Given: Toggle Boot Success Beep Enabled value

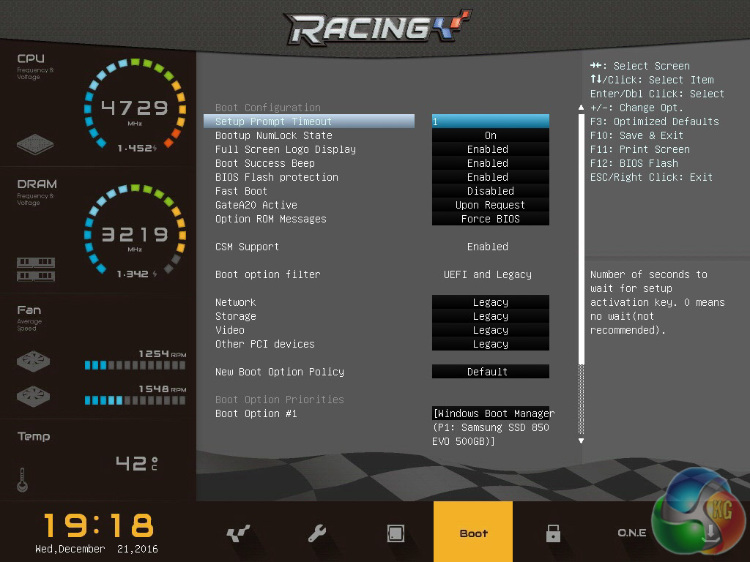Looking at the screenshot, I should point(490,163).
